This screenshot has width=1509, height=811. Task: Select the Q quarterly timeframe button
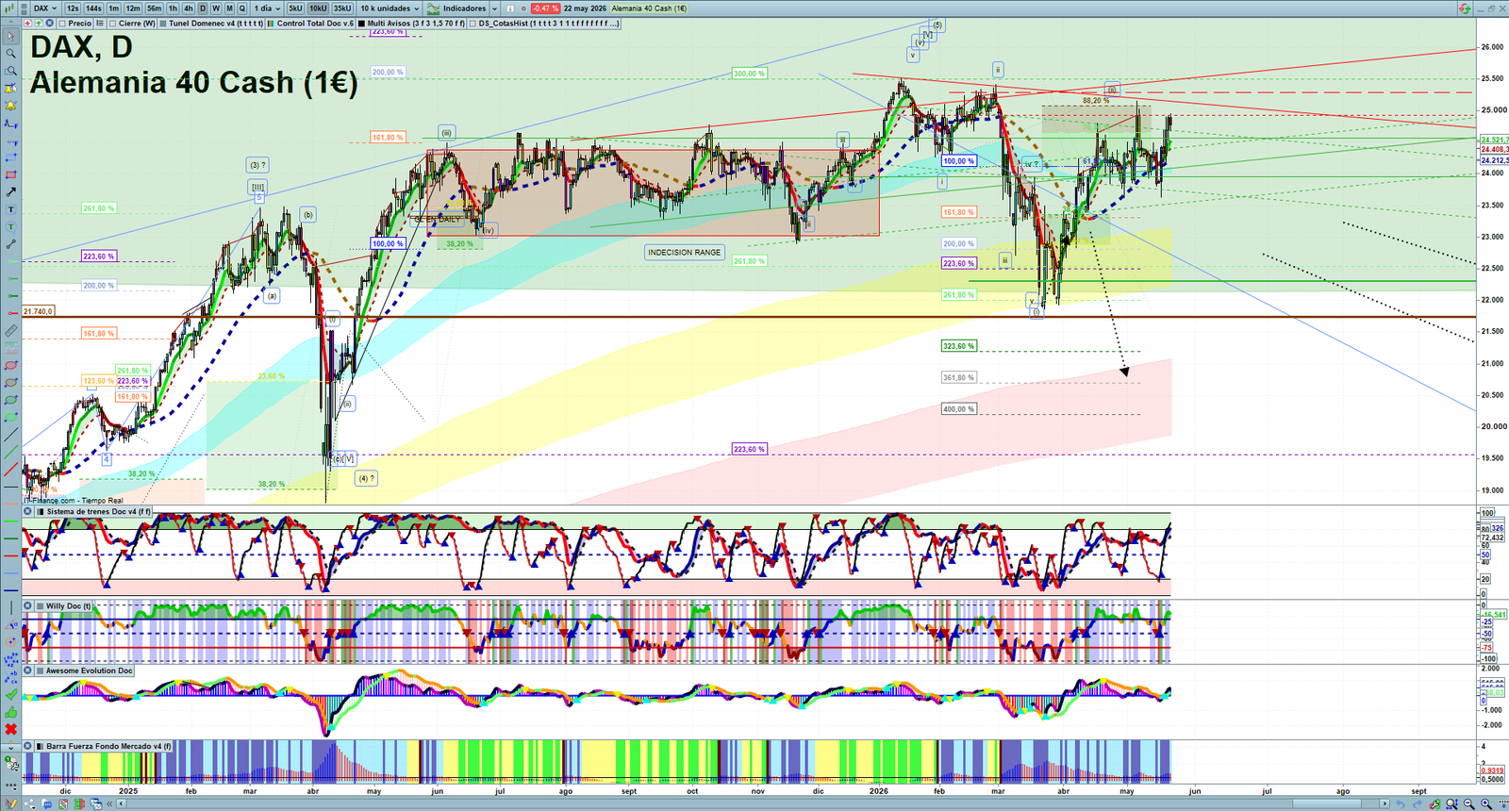click(x=241, y=8)
